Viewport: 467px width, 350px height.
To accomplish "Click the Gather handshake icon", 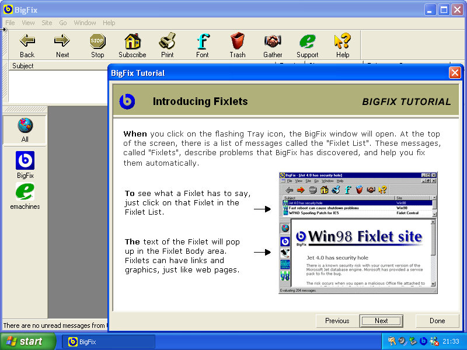I will [x=273, y=41].
